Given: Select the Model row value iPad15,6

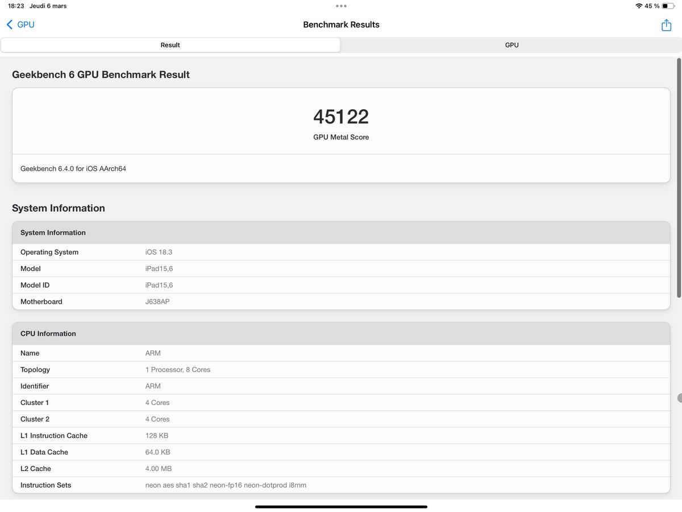Looking at the screenshot, I should (159, 269).
